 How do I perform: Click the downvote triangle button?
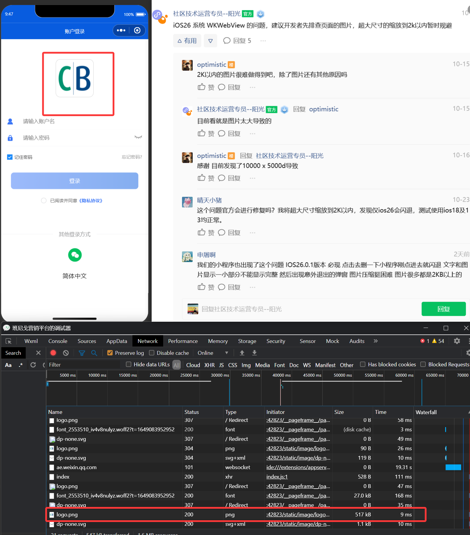click(210, 41)
